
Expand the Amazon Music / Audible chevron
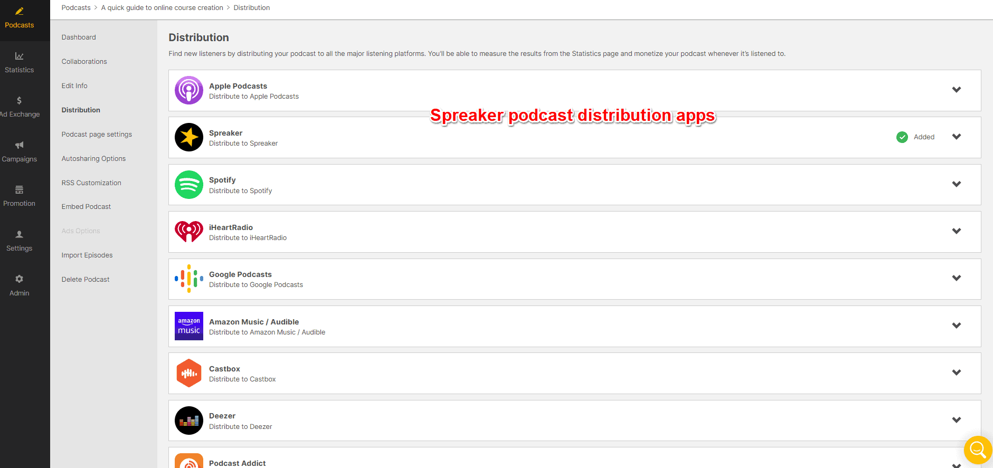coord(957,326)
